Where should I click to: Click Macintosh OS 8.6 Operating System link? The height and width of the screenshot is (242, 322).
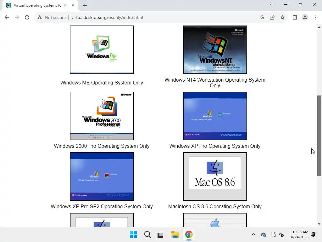(x=215, y=207)
